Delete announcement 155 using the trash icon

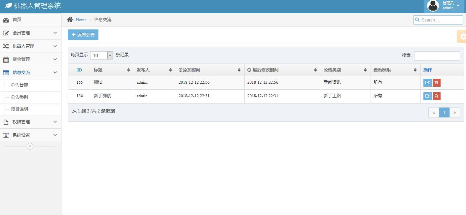(436, 83)
